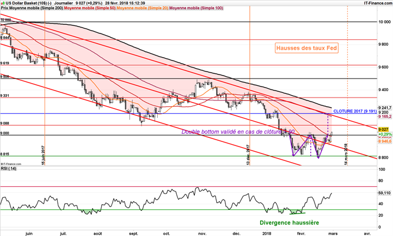Click the 9 200 price axis value
This screenshot has width=393, height=236.
click(384, 113)
